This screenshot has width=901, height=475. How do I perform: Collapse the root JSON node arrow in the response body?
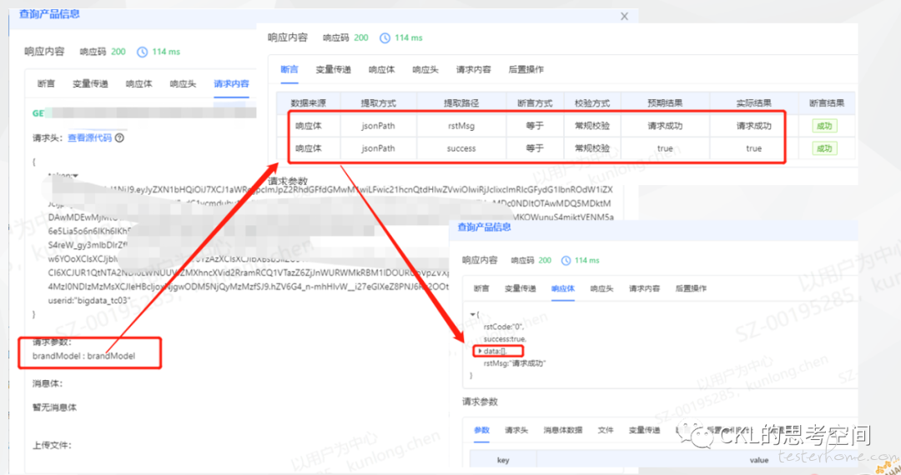(472, 314)
